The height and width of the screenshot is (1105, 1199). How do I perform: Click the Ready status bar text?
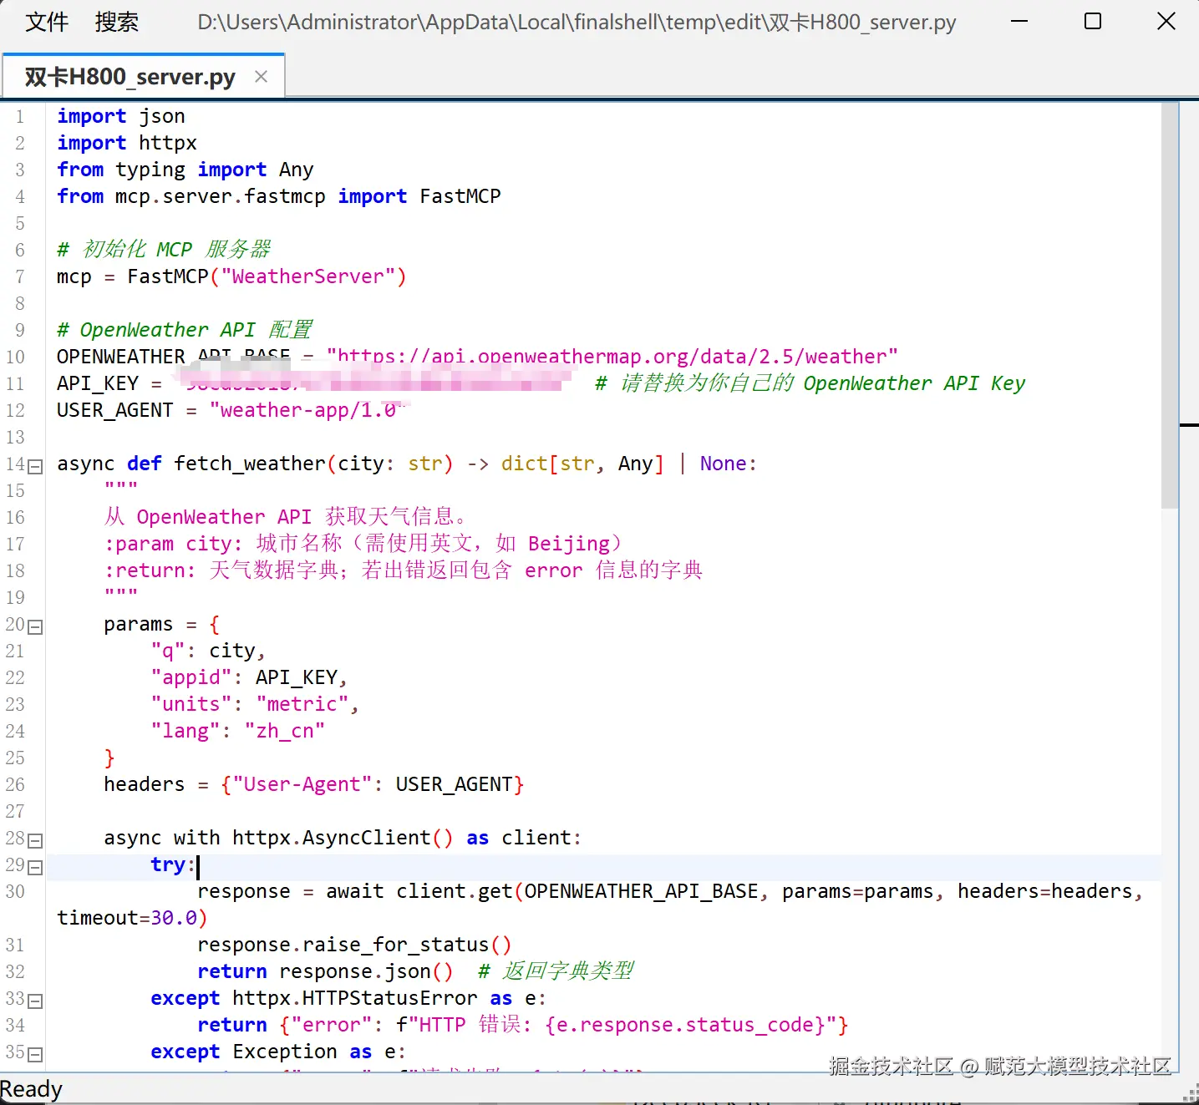click(x=31, y=1089)
